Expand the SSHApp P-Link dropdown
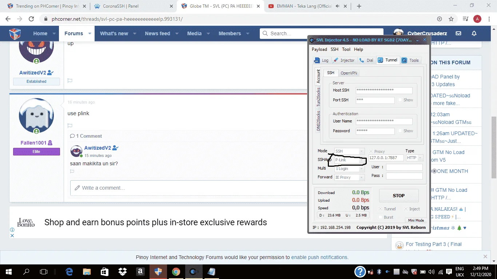 (362, 160)
